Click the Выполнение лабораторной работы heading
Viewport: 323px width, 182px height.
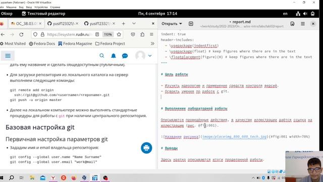pos(196,108)
